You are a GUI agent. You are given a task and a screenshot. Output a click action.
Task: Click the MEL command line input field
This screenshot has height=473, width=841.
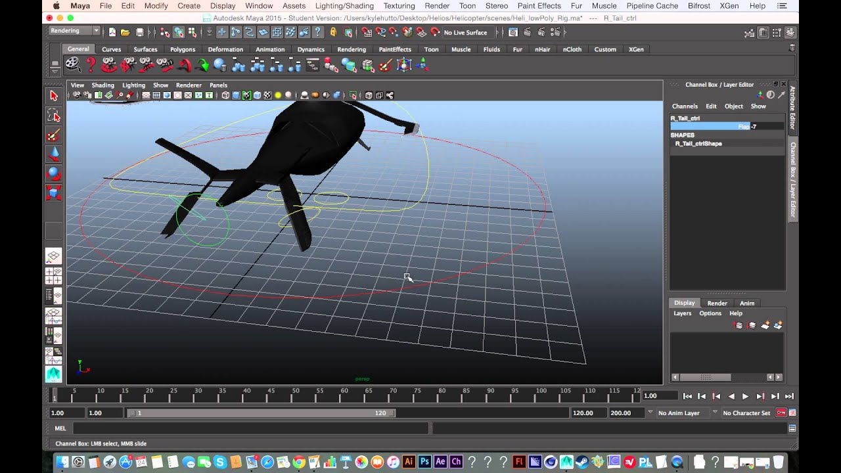point(250,428)
